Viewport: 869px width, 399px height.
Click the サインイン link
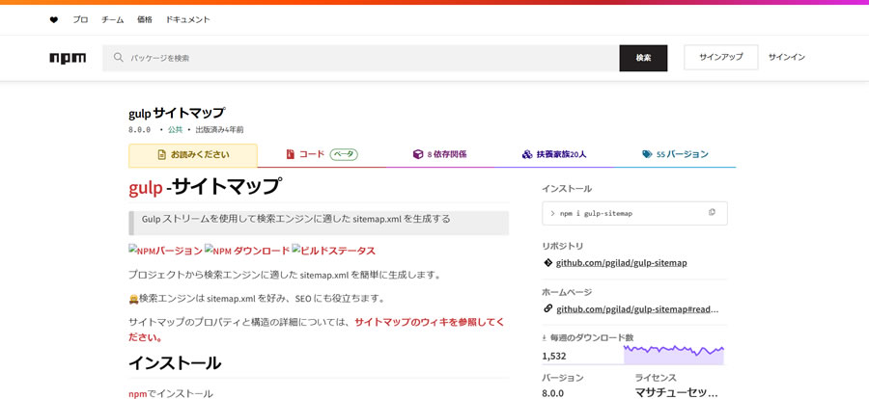[x=786, y=57]
